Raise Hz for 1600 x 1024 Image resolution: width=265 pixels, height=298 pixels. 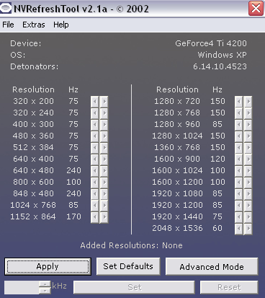(x=248, y=171)
